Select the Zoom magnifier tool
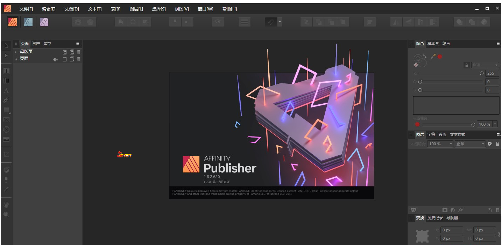 click(x=6, y=214)
